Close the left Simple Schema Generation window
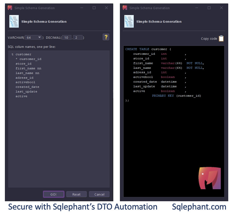This screenshot has height=215, width=234. pos(106,8)
